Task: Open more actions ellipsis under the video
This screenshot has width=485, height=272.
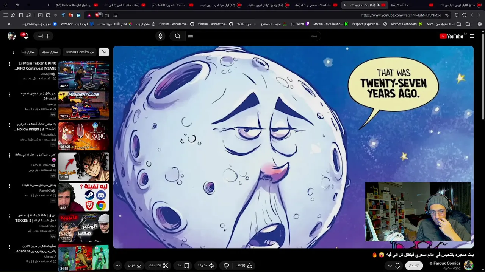Action: 117,266
